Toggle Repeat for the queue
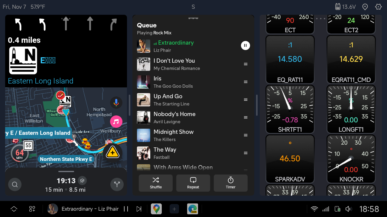Viewport: 387px width, 217px height. (x=193, y=183)
